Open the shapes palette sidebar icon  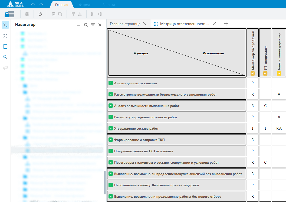pyautogui.click(x=5, y=36)
